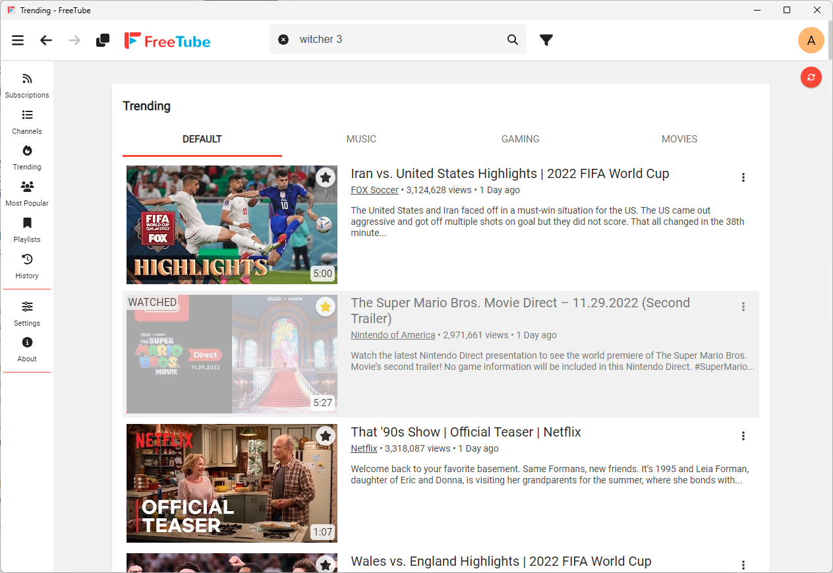Viewport: 833px width, 573px height.
Task: Play the watched Super Mario Bros. thumbnail
Action: click(232, 354)
